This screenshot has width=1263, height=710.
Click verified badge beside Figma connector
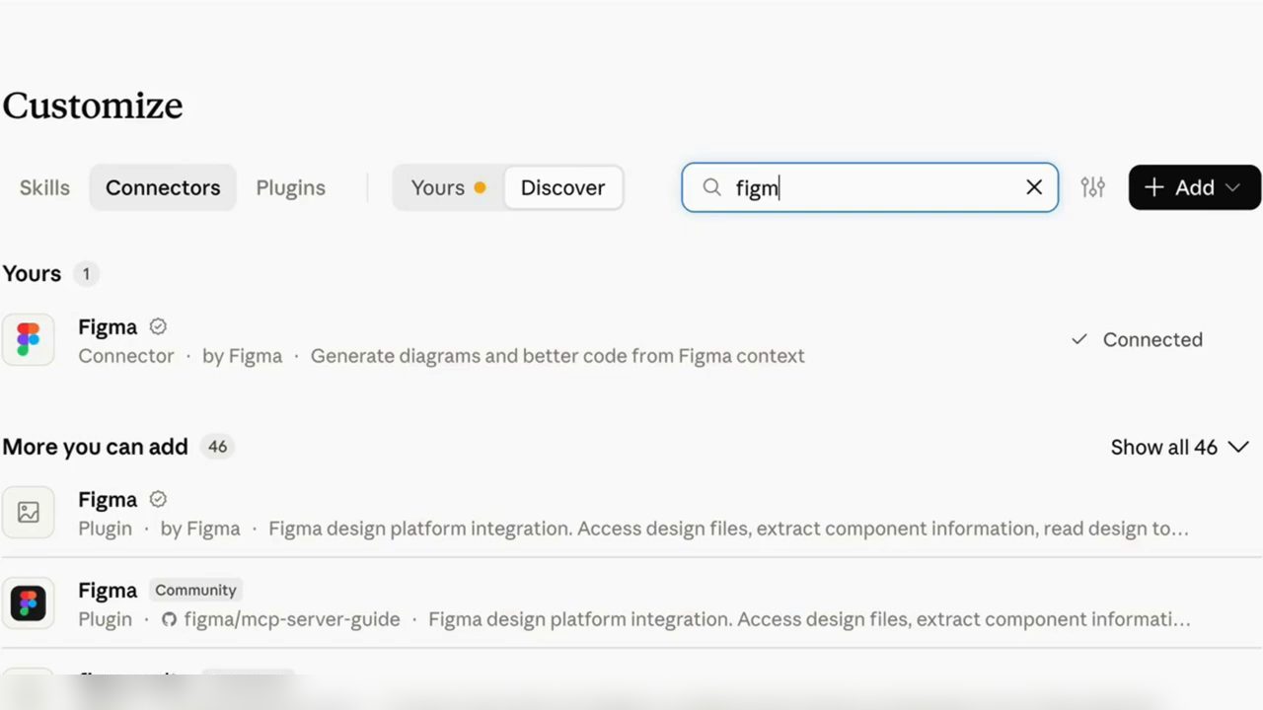point(158,326)
